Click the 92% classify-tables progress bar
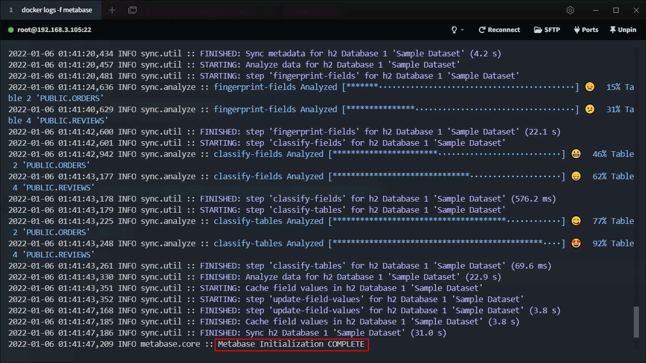This screenshot has width=646, height=363. [447, 243]
